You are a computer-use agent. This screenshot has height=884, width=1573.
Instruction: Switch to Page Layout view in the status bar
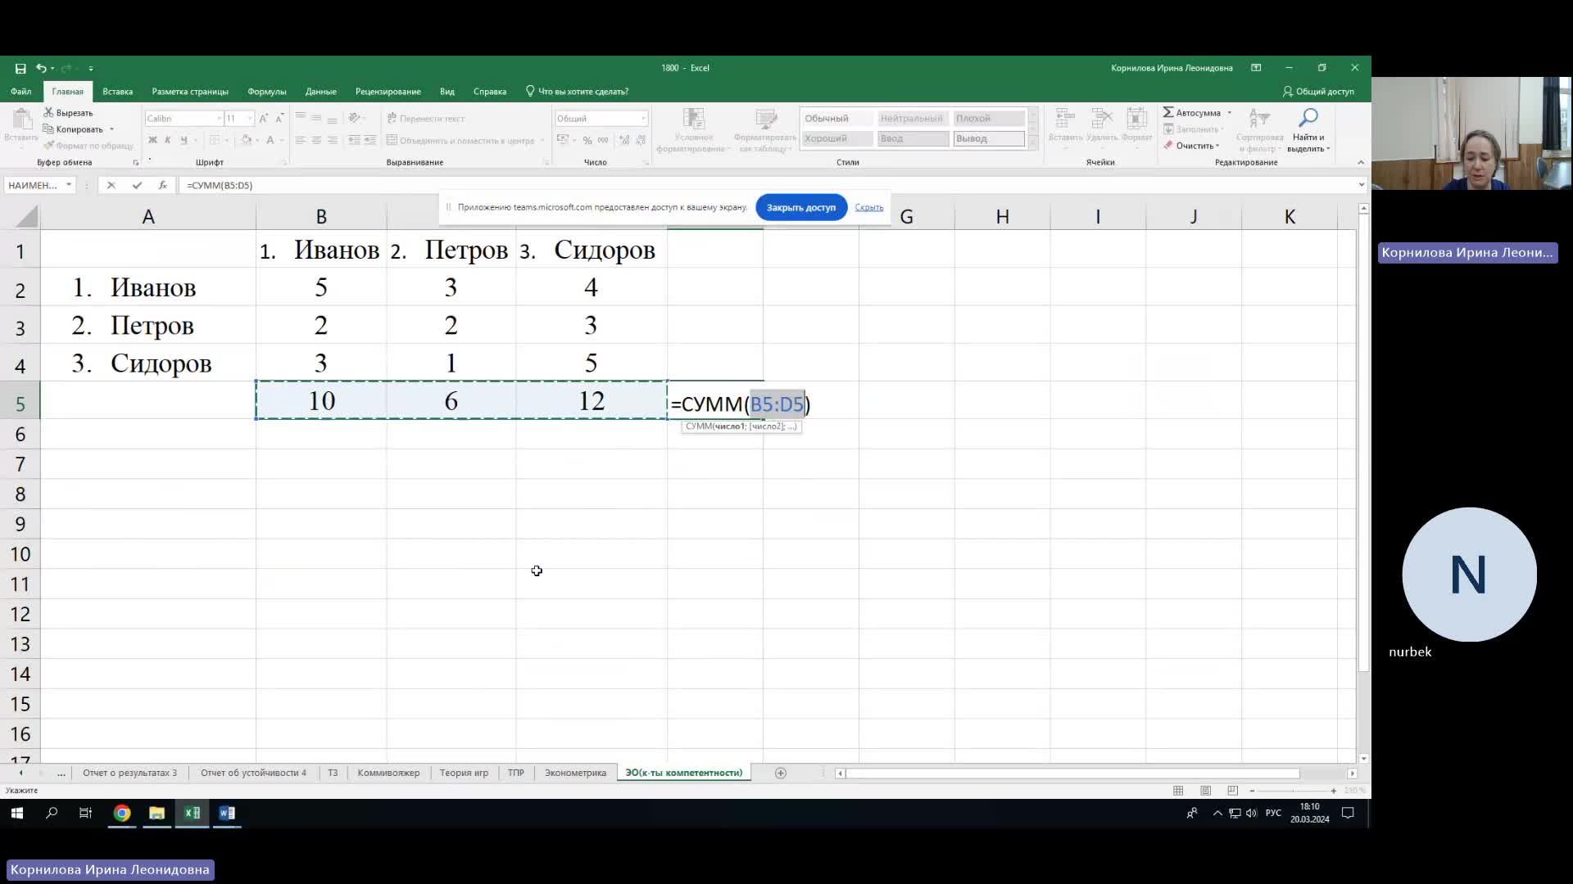(x=1205, y=790)
